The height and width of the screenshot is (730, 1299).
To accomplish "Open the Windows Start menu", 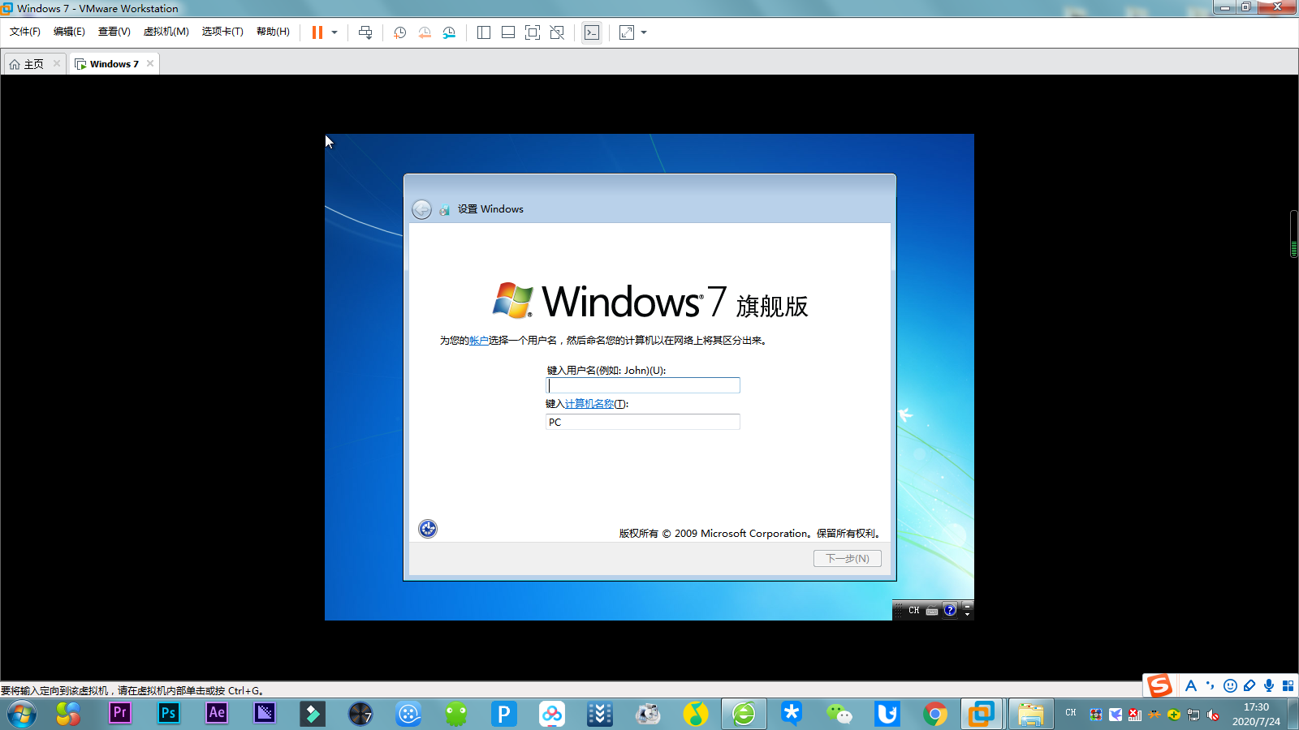I will click(22, 714).
